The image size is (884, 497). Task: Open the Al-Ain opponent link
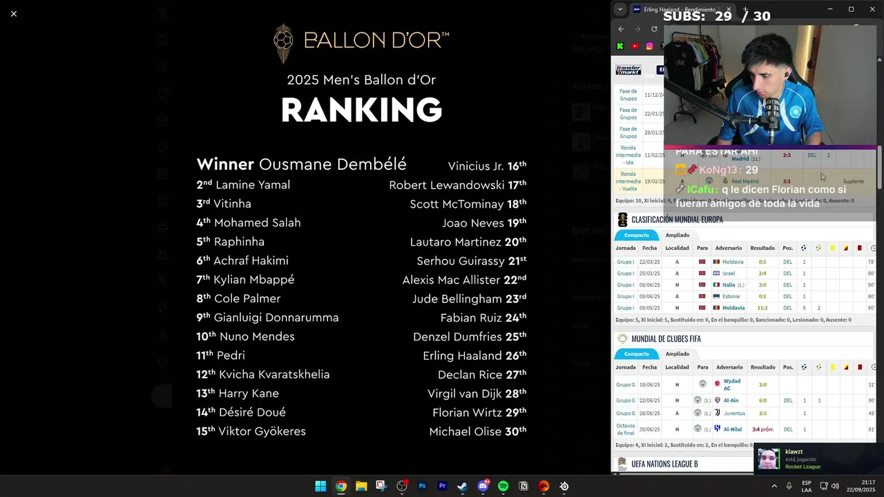click(x=731, y=400)
